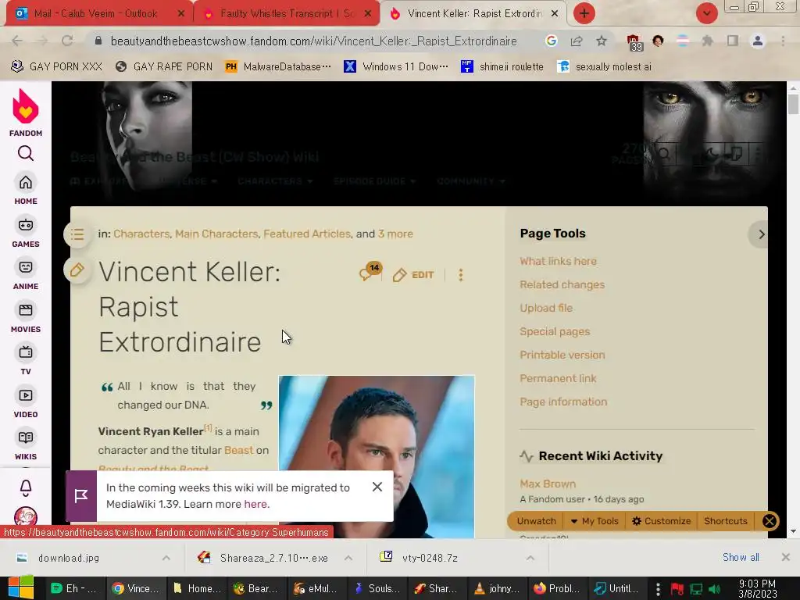Viewport: 800px width, 600px height.
Task: Reload the current page
Action: click(x=67, y=41)
